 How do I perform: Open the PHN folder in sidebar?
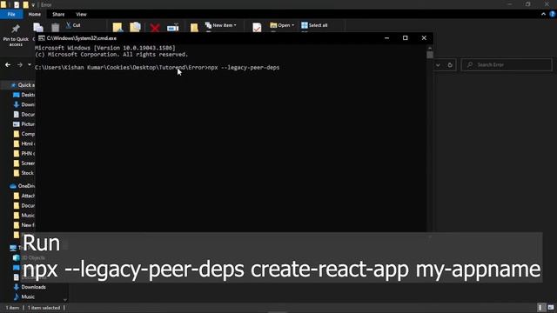(x=24, y=153)
